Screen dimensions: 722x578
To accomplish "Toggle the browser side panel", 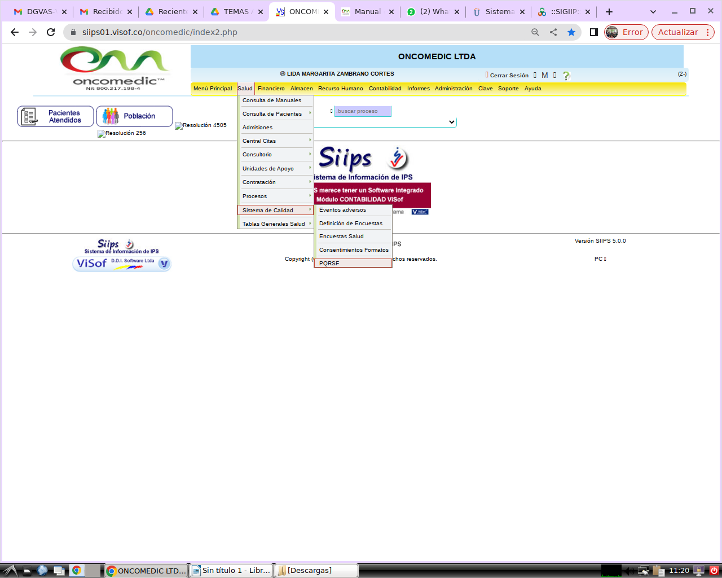I will pos(593,32).
